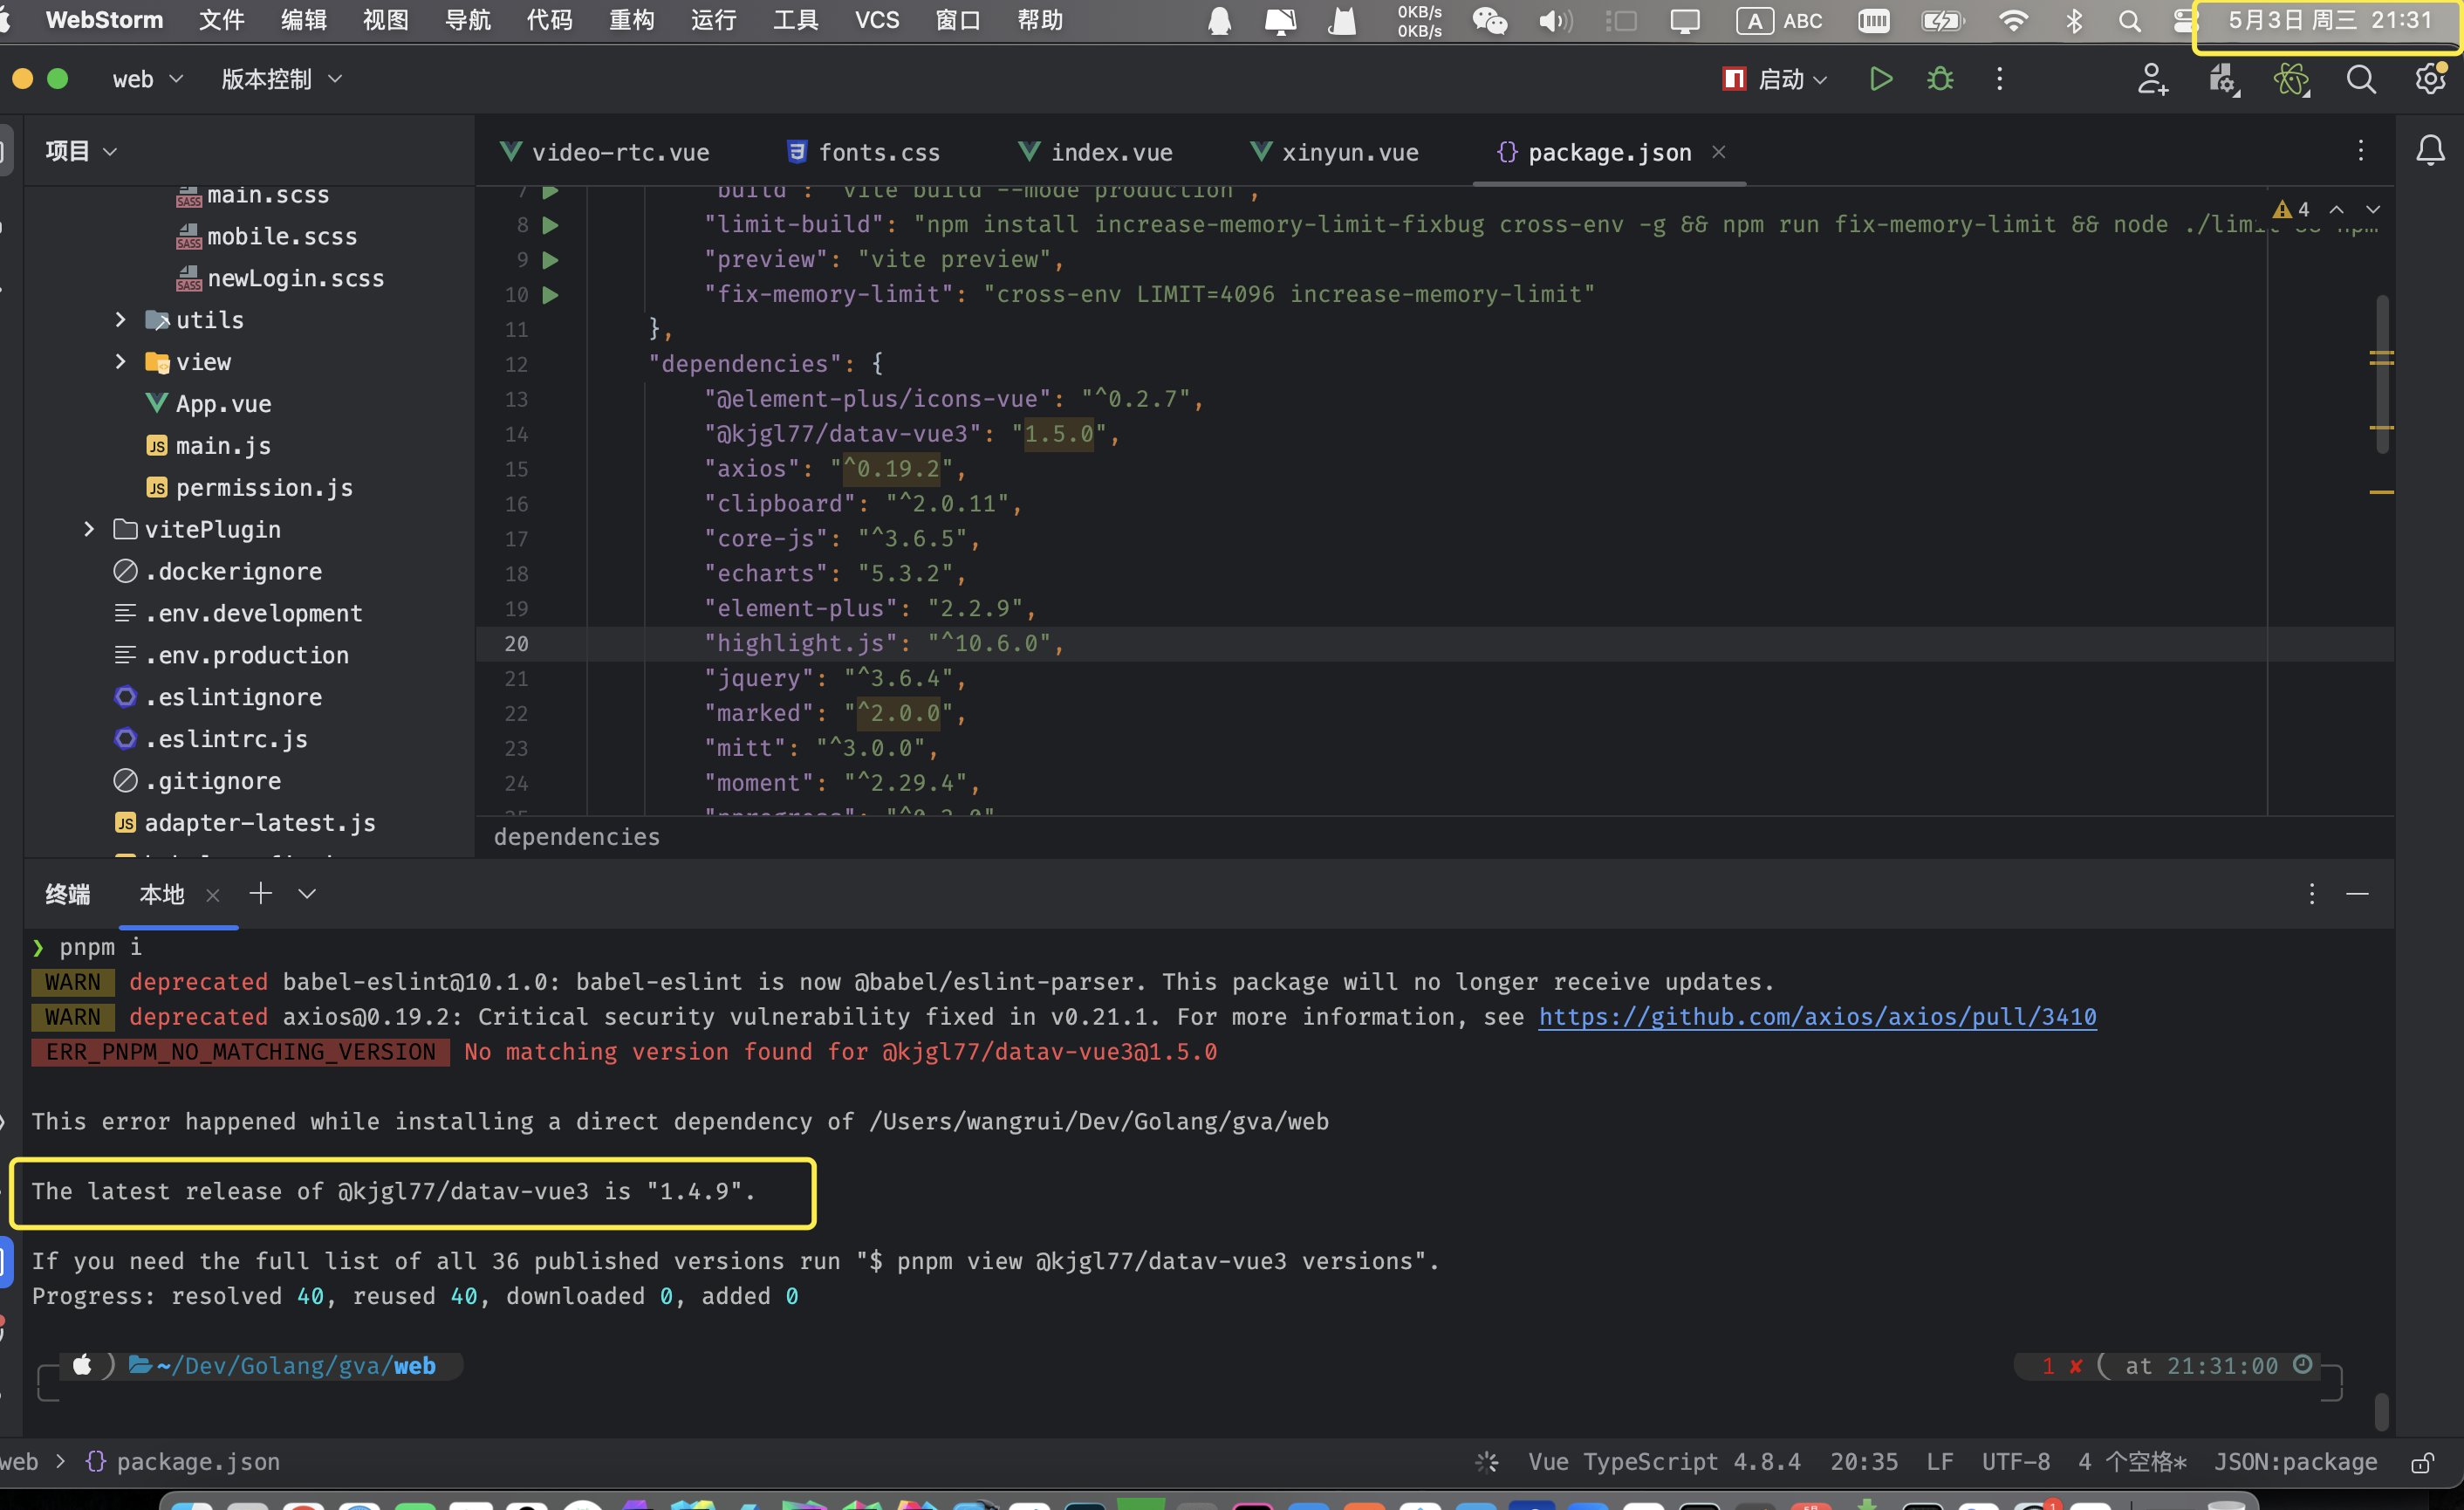Viewport: 2464px width, 1510px height.
Task: Run the preview script via gutter arrow
Action: [x=549, y=260]
